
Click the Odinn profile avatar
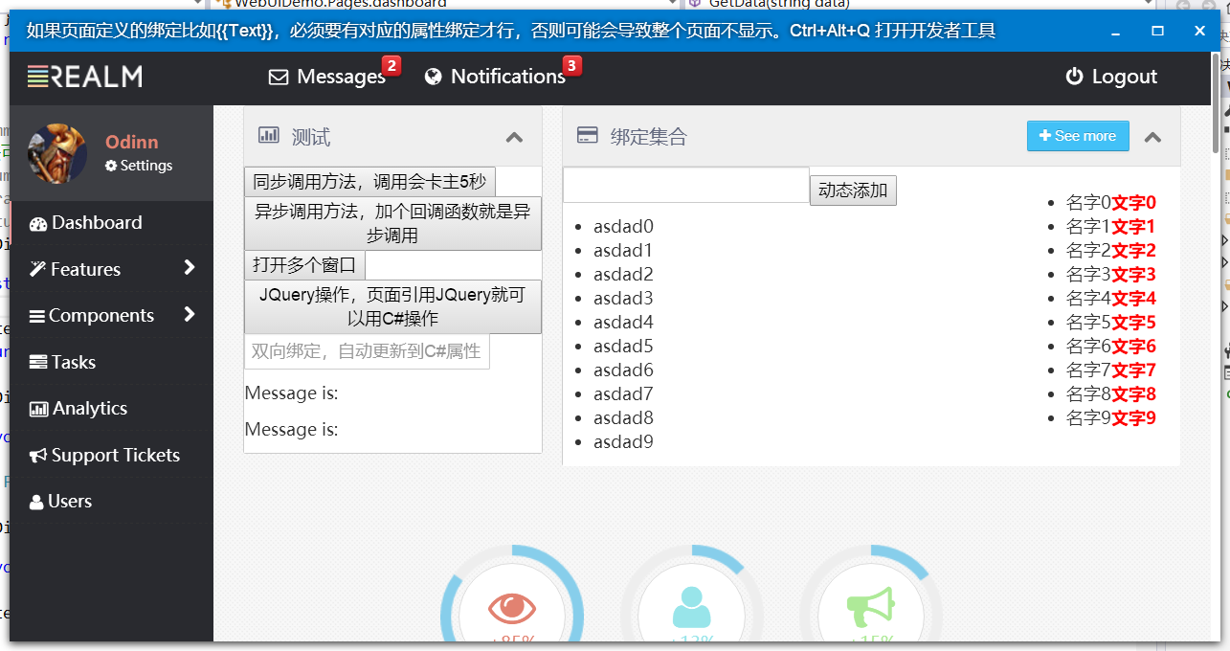click(x=57, y=153)
